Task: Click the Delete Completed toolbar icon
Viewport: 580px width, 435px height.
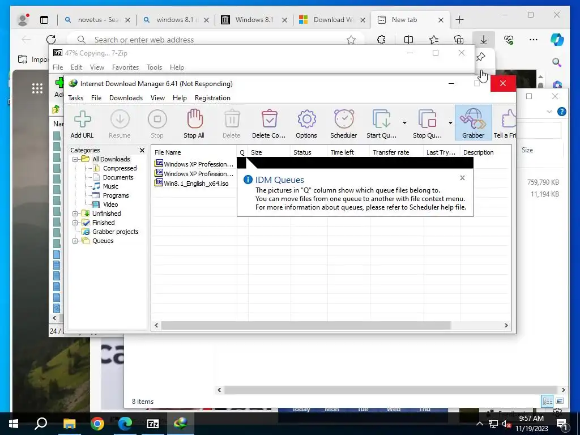Action: click(269, 123)
